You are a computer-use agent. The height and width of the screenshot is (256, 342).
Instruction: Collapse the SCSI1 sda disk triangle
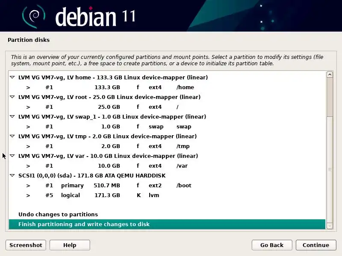(x=12, y=175)
